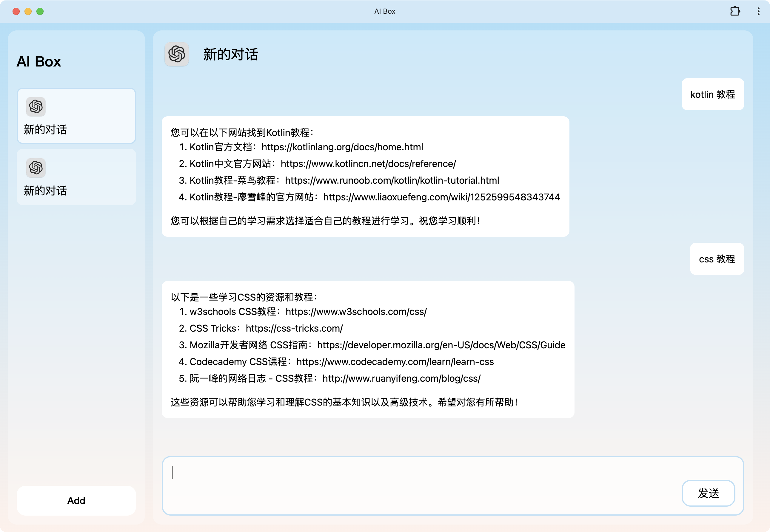Select the second 新的对话 conversation card
Screen dimensions: 770x532
click(x=76, y=177)
